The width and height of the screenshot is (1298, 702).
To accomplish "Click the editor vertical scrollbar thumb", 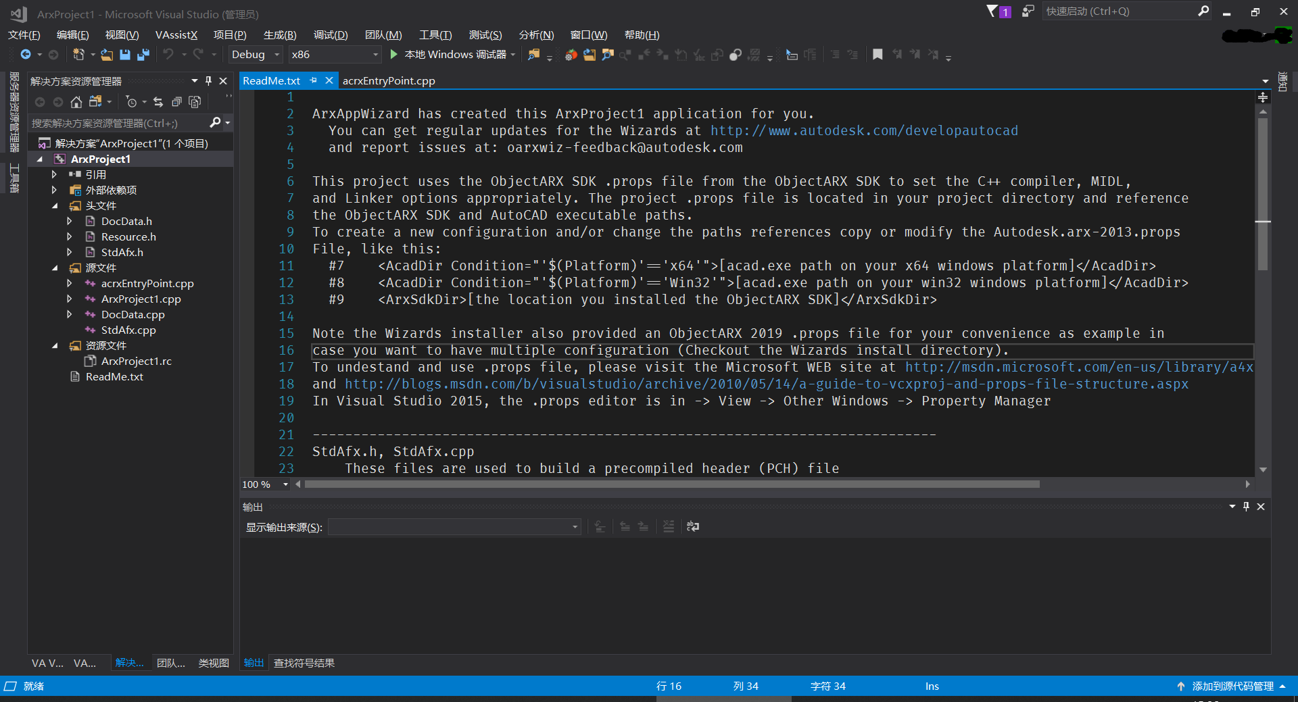I will pos(1263,194).
